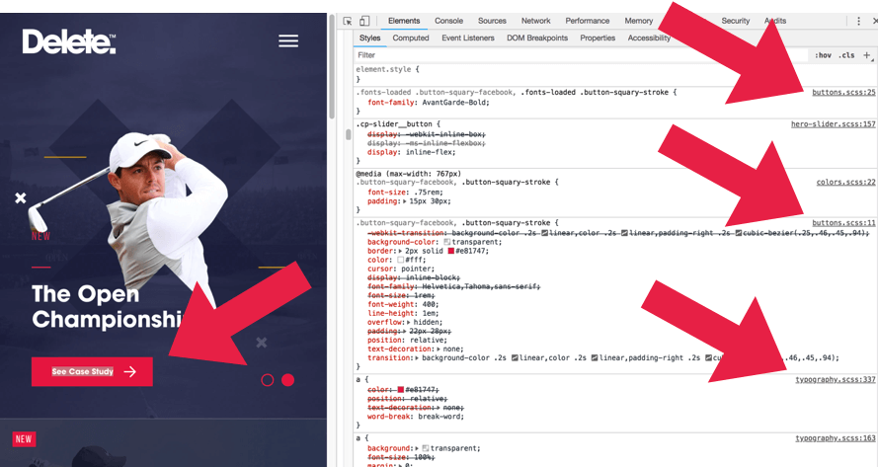The width and height of the screenshot is (878, 467).
Task: Click the new style rule plus icon
Action: pyautogui.click(x=867, y=55)
